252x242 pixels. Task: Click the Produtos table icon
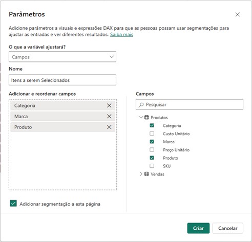click(x=146, y=117)
